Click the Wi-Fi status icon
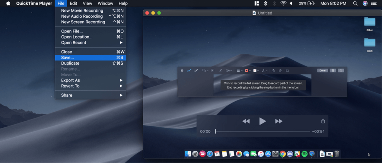The image size is (382, 163). pos(283,4)
